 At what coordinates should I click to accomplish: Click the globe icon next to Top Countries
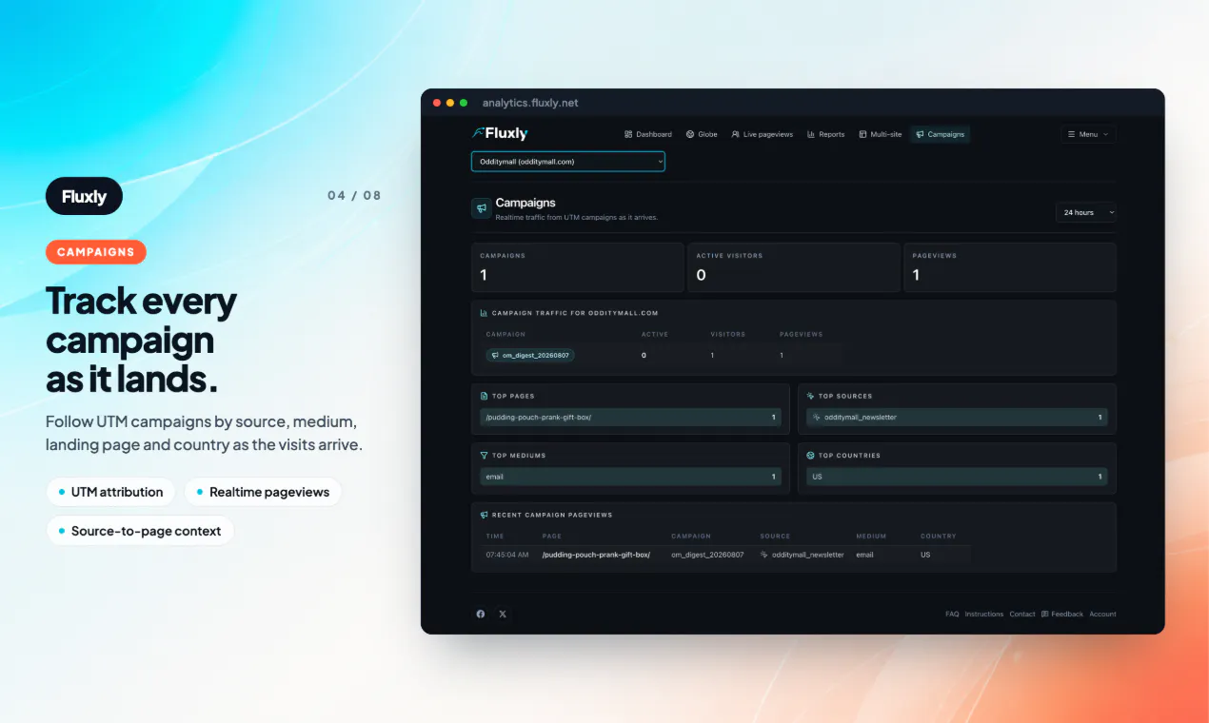tap(810, 456)
